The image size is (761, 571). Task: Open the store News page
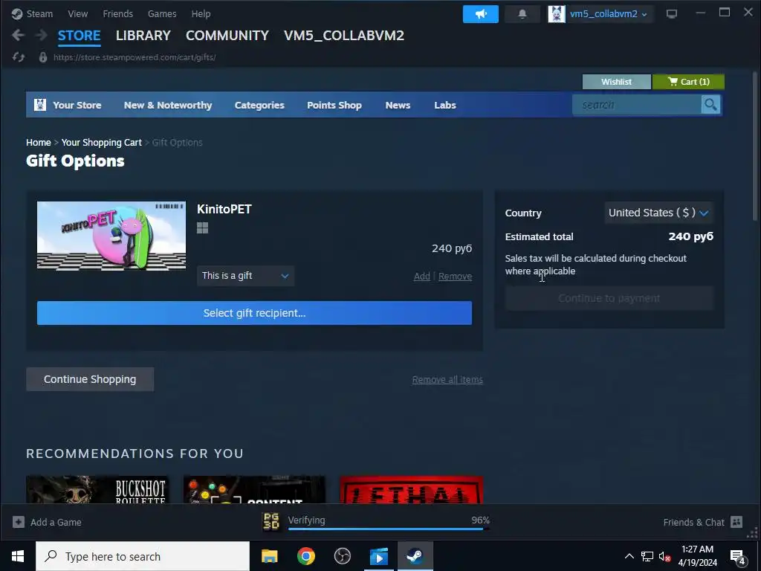pos(398,105)
